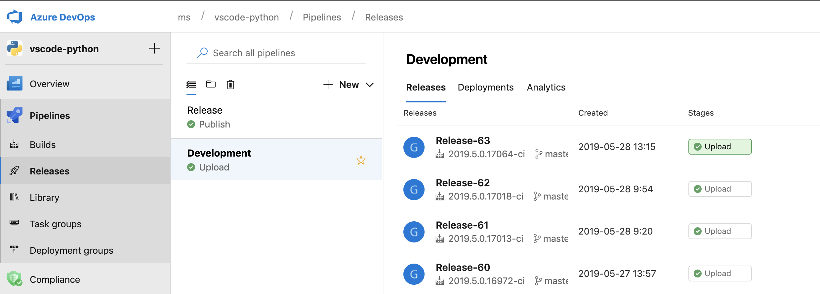Click the plus icon beside vscode-python

[154, 49]
